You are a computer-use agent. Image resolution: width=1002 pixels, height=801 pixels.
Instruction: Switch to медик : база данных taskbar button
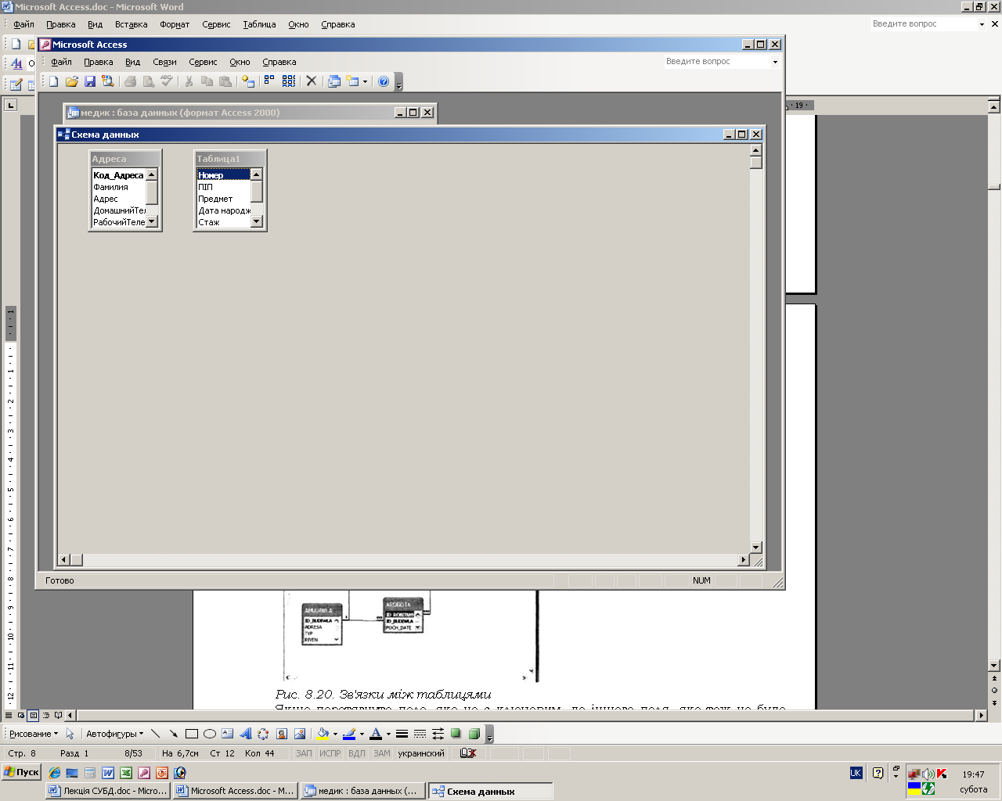(362, 791)
